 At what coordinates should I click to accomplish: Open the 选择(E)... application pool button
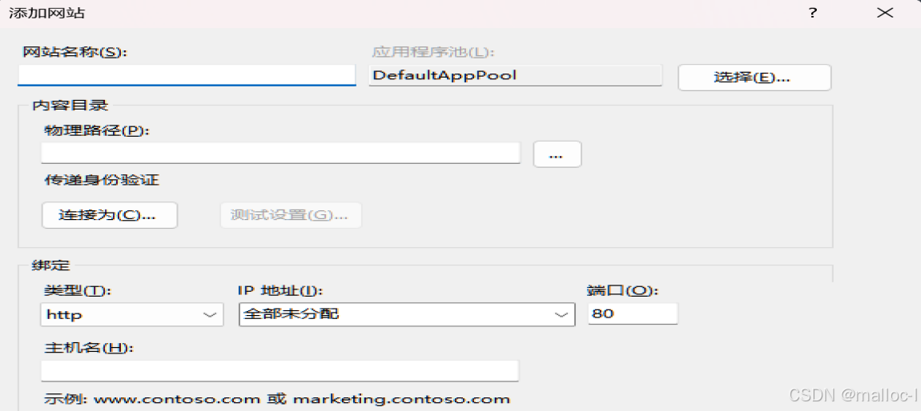click(754, 78)
